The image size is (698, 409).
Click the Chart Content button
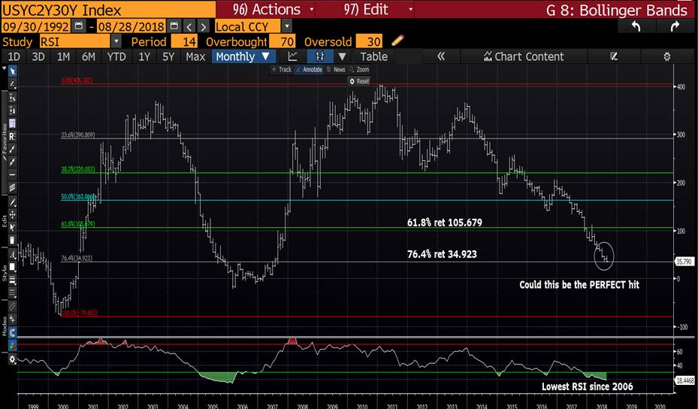524,56
